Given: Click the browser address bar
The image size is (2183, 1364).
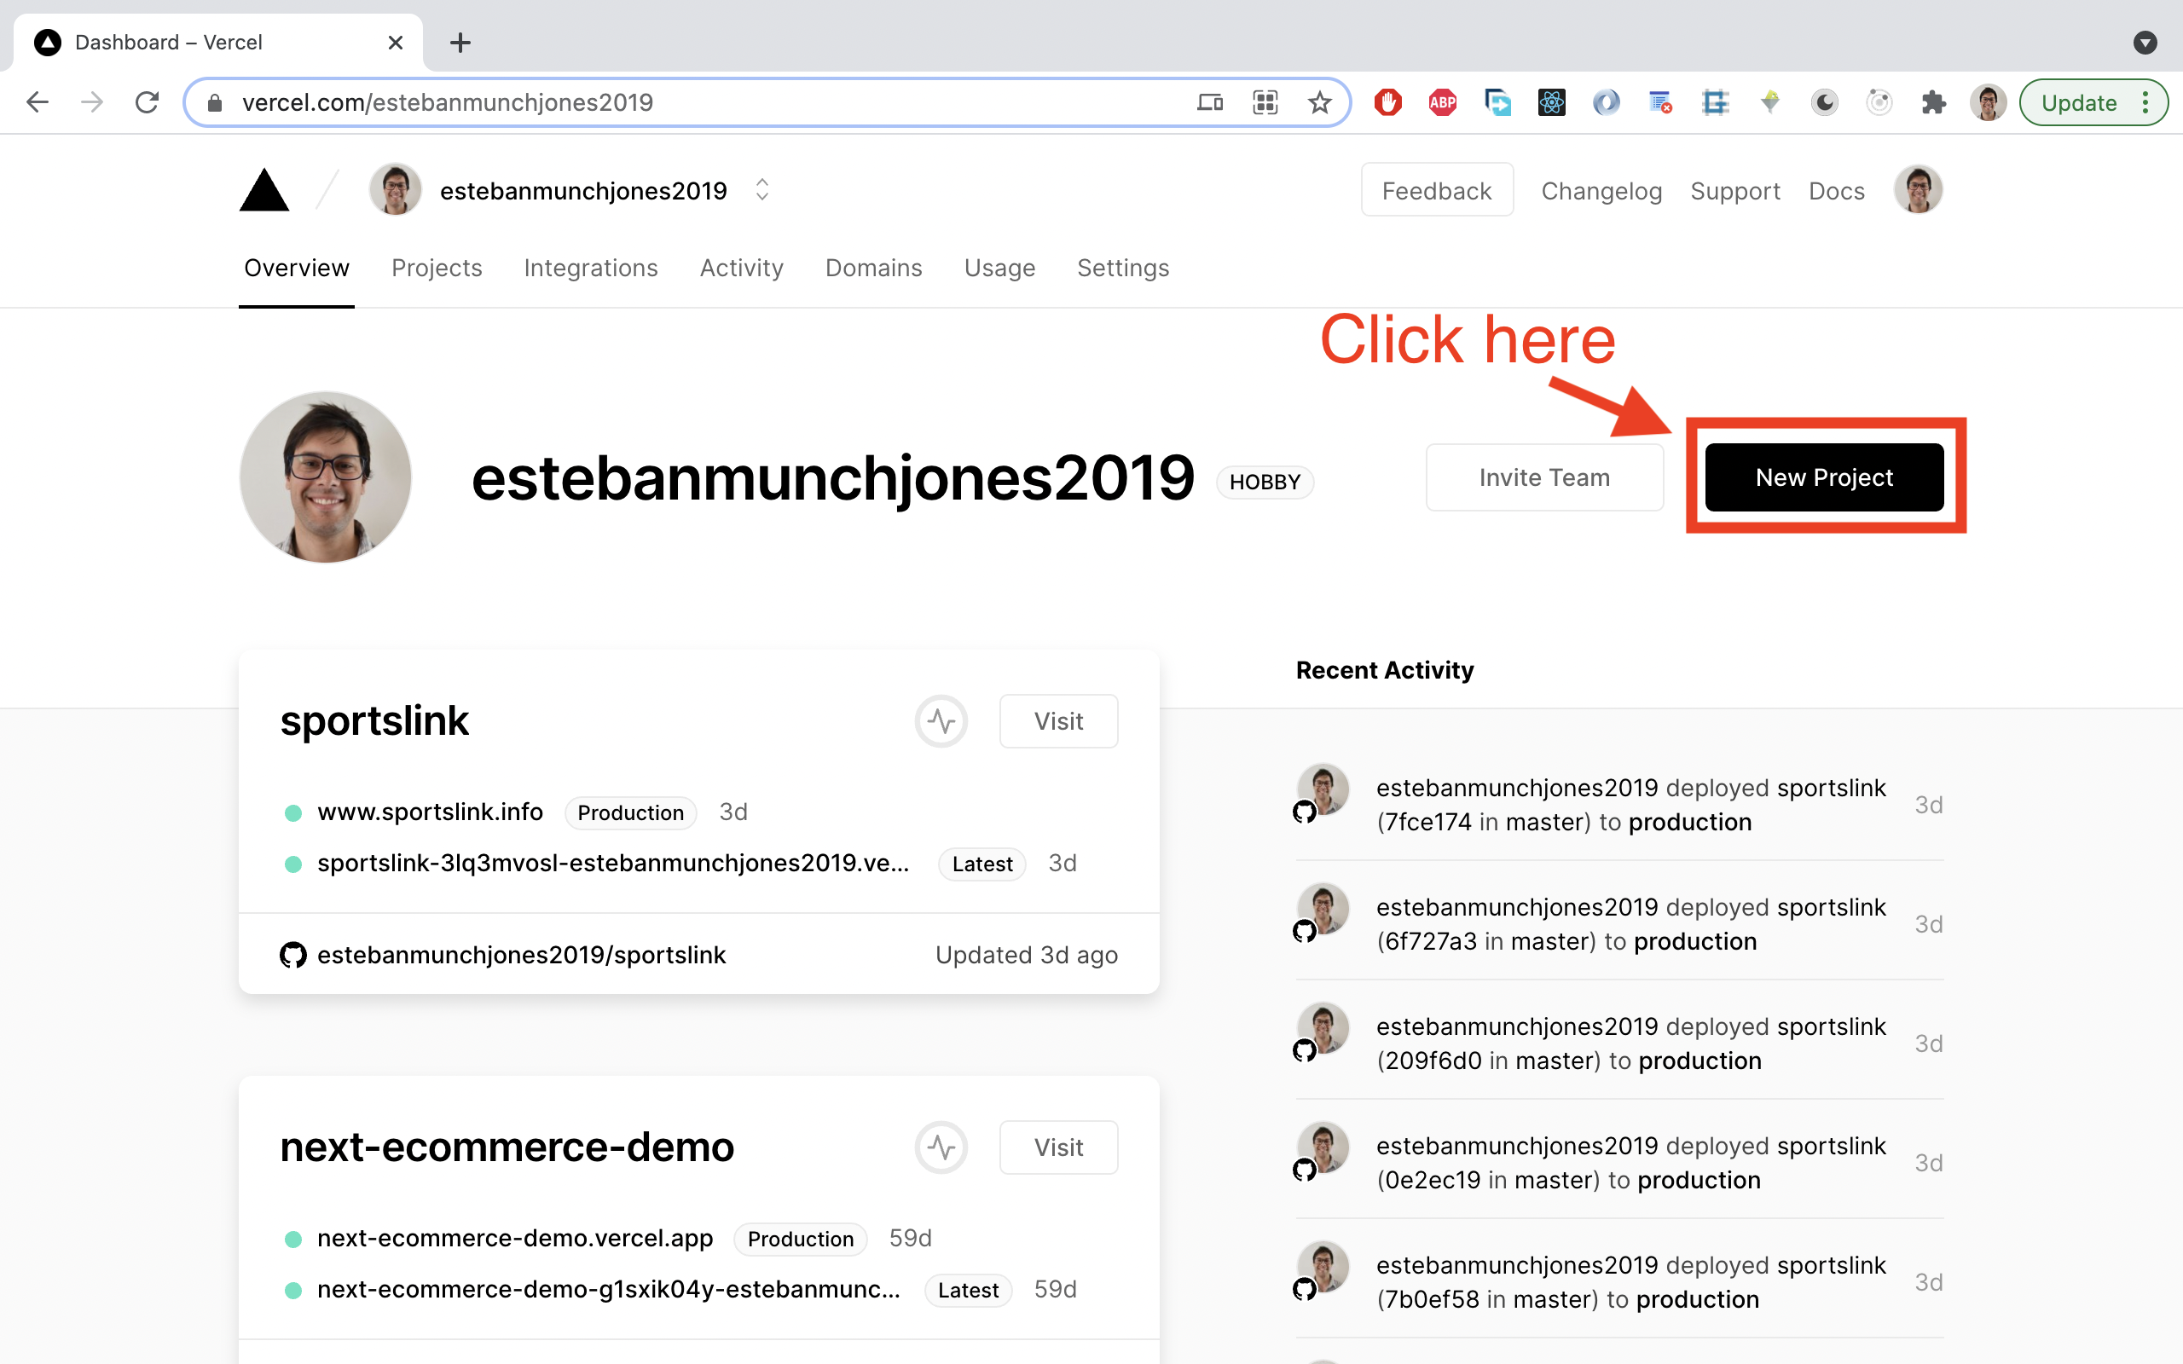Looking at the screenshot, I should point(721,102).
